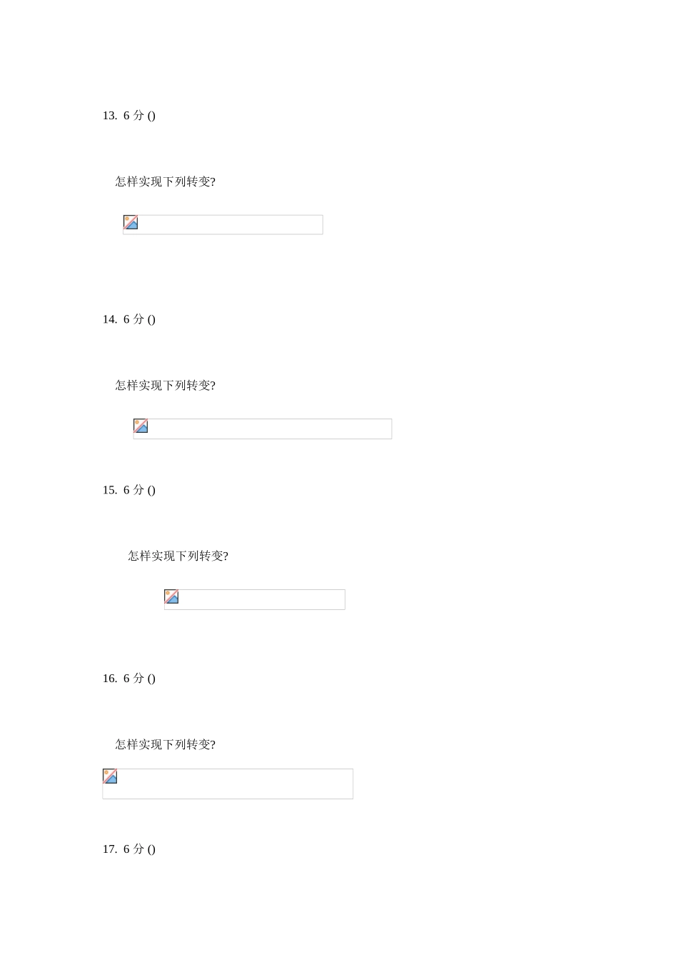Click the question number "13."
678x960 pixels.
[110, 116]
